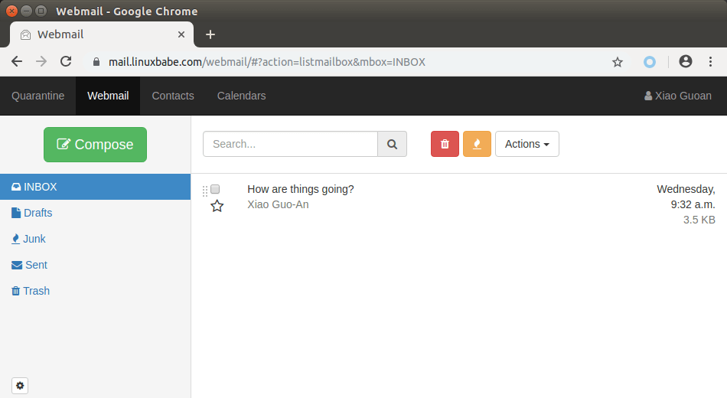Click the Search input field
Screen dimensions: 727x398
point(290,144)
